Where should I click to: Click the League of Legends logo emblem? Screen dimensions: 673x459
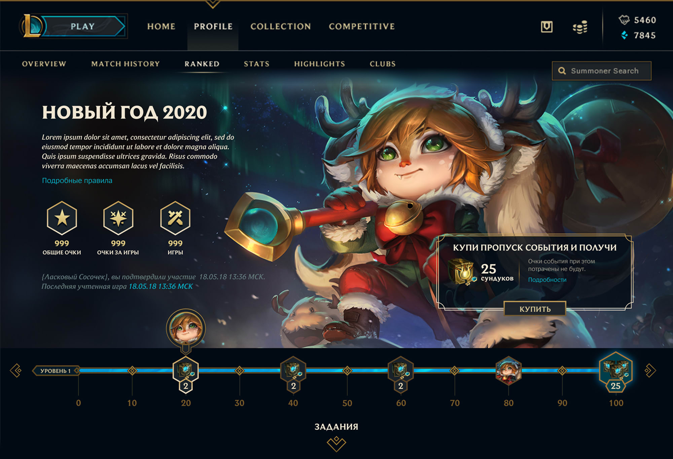31,26
